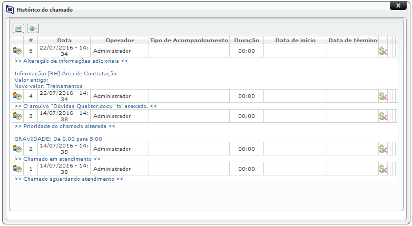The width and height of the screenshot is (412, 226).
Task: Click the green globe toolbar button
Action: 33,28
